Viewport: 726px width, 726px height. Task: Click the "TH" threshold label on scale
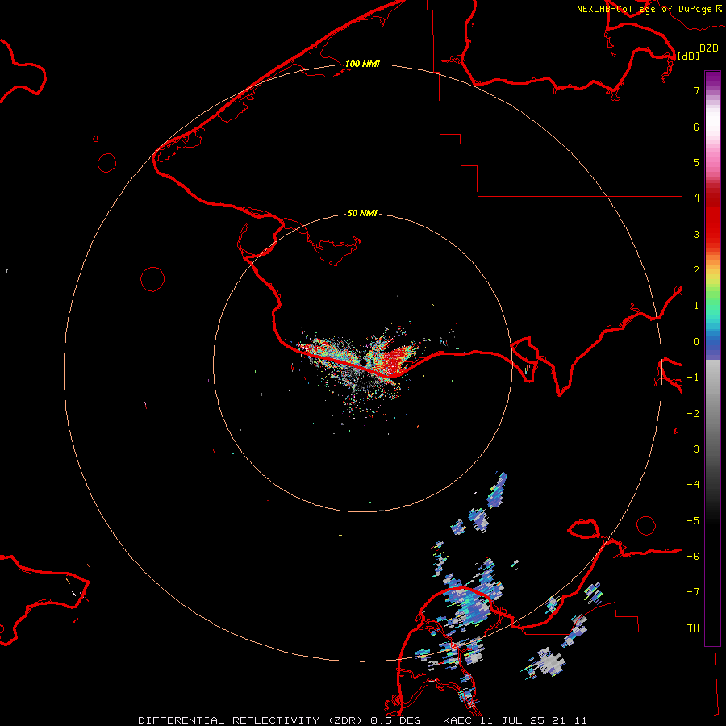pyautogui.click(x=693, y=628)
